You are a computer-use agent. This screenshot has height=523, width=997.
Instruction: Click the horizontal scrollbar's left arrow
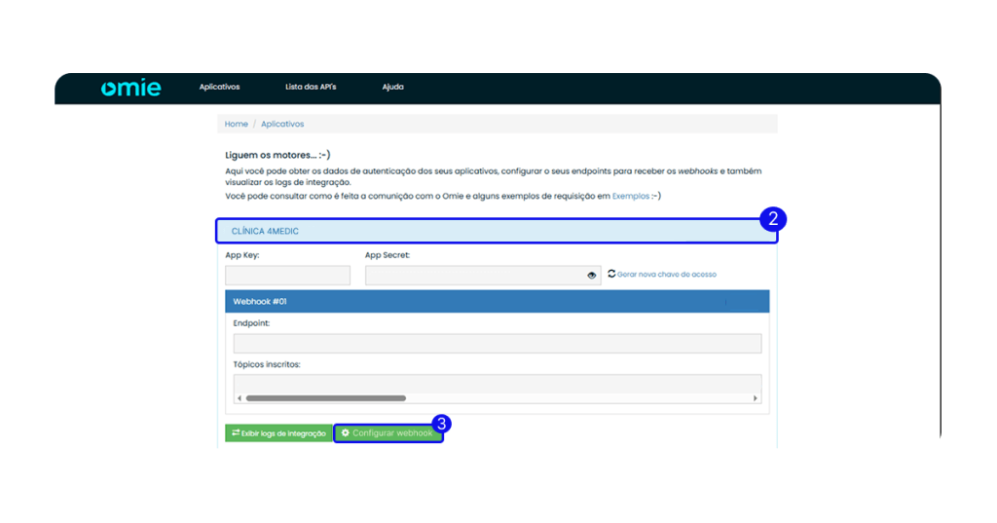pos(240,398)
